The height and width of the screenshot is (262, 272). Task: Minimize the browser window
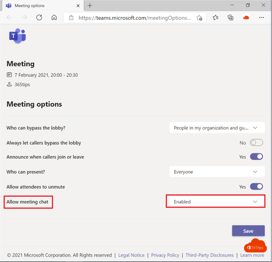[232, 5]
